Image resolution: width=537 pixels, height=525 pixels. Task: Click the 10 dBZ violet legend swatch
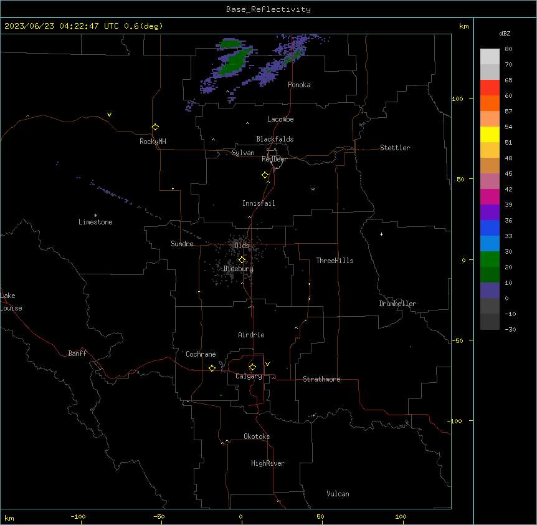pyautogui.click(x=490, y=291)
